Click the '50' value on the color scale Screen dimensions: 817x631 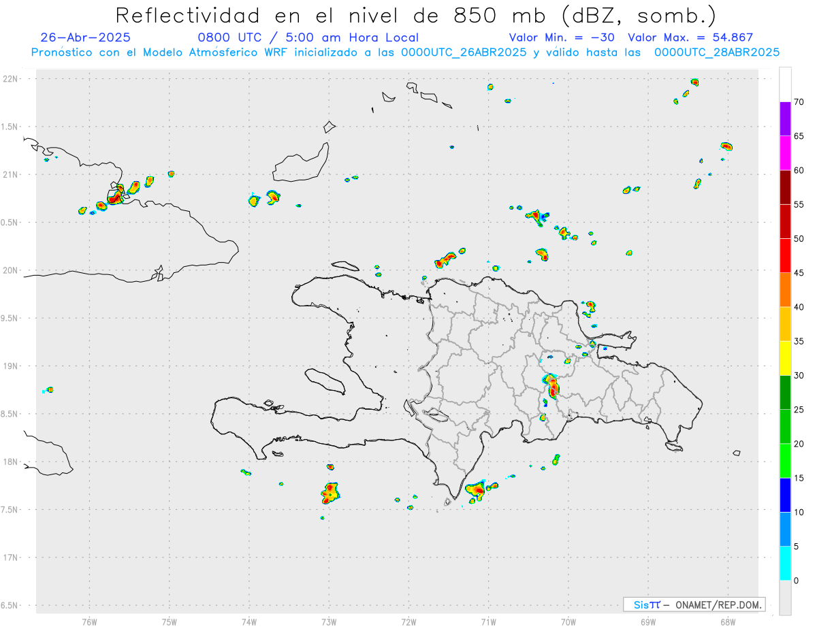(799, 239)
